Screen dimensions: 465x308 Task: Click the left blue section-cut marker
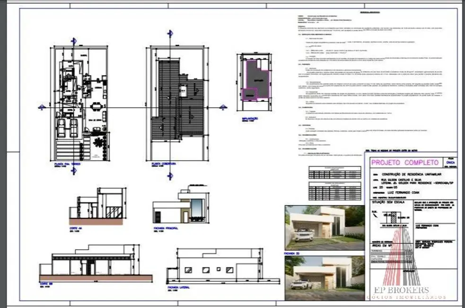(41, 108)
